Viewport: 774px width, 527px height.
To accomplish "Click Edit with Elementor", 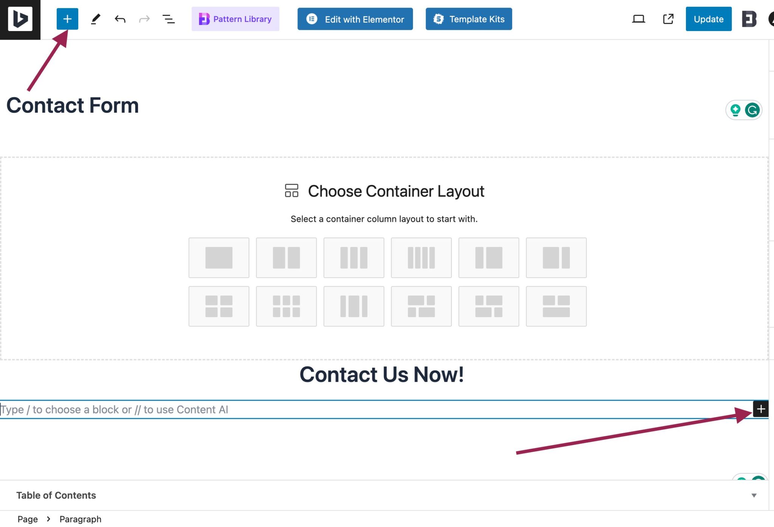I will click(354, 19).
